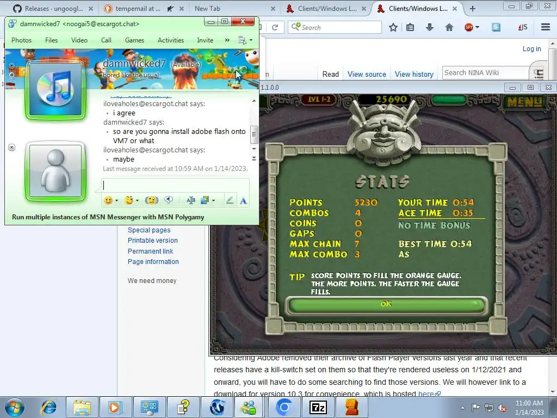Collapse contact's display picture toggle arrow
The width and height of the screenshot is (557, 418).
11,65
